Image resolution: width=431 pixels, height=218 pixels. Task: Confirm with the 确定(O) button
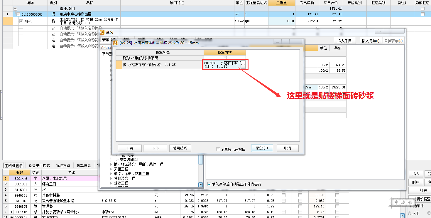pyautogui.click(x=262, y=148)
